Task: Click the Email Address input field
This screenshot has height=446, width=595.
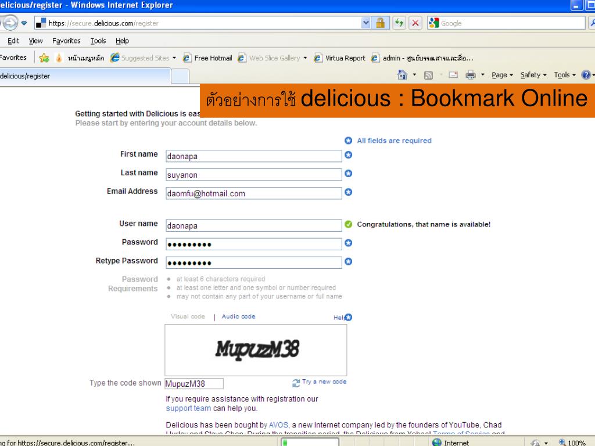Action: [x=254, y=193]
